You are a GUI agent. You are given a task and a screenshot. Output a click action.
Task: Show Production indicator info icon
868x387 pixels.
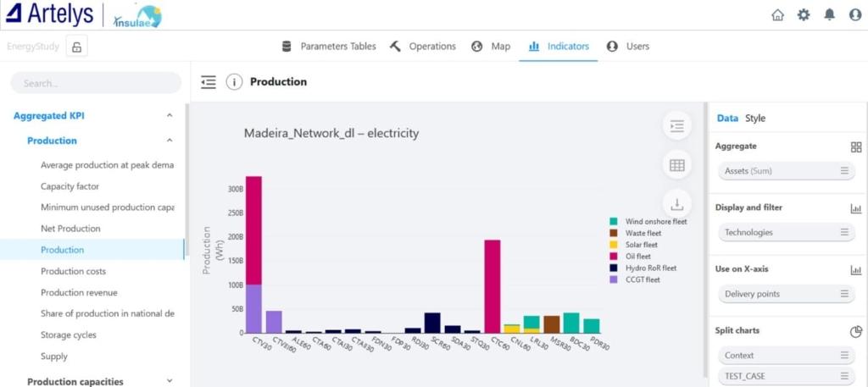coord(234,82)
